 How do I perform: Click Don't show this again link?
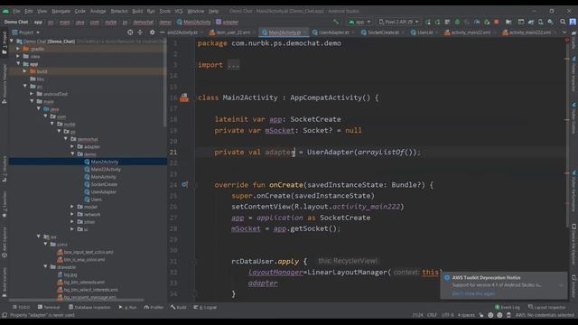tap(473, 293)
